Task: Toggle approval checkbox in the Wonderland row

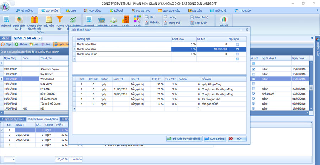Action: pos(254,79)
